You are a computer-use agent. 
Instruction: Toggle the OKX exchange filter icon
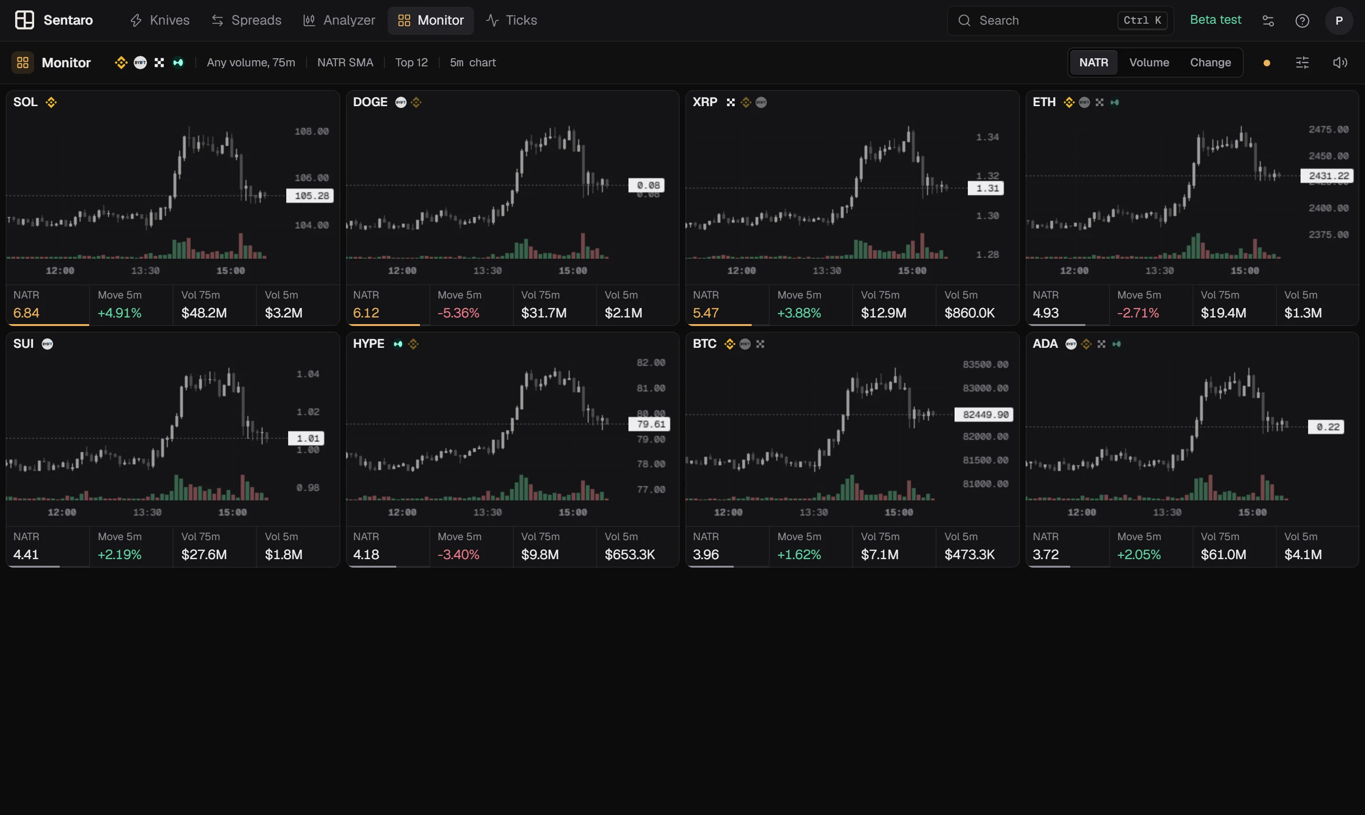click(x=159, y=63)
